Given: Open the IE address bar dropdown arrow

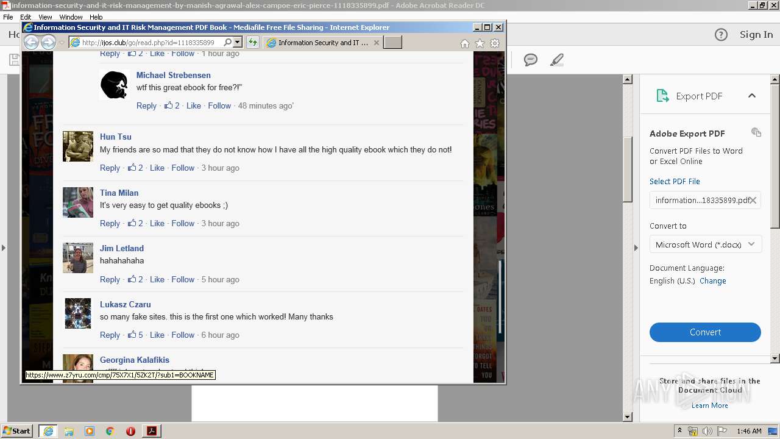Looking at the screenshot, I should click(238, 42).
